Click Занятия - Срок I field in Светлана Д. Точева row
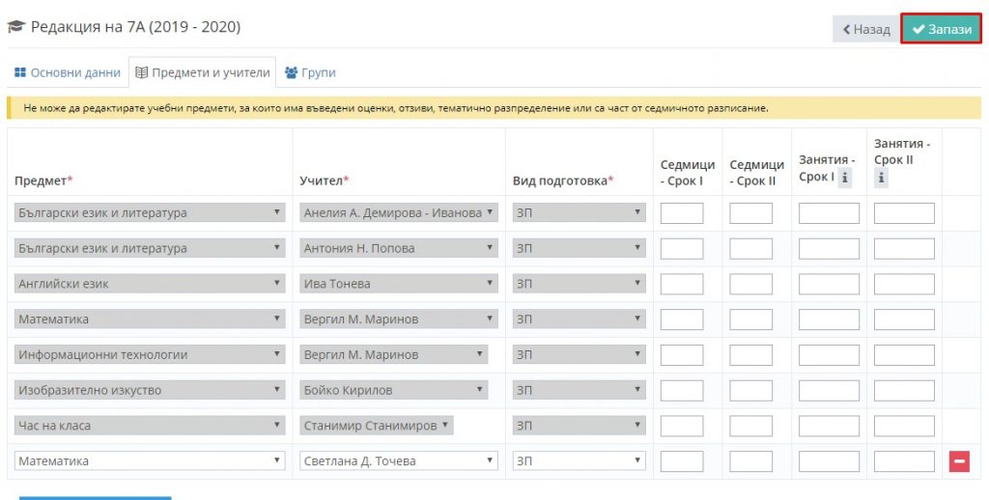 pos(829,461)
